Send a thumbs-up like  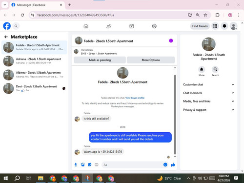point(173,165)
